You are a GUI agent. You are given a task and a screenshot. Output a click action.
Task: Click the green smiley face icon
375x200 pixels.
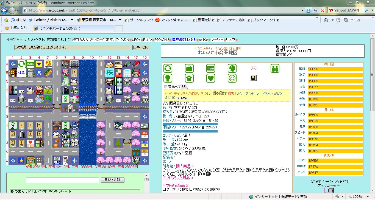click(232, 78)
